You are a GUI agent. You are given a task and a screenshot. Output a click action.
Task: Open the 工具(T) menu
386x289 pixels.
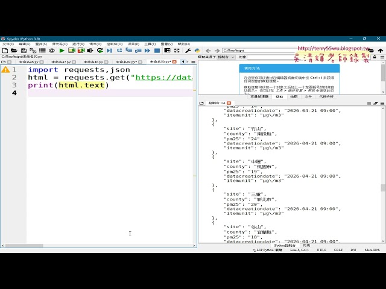(150, 44)
